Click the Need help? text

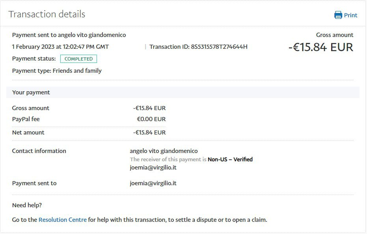pyautogui.click(x=27, y=205)
